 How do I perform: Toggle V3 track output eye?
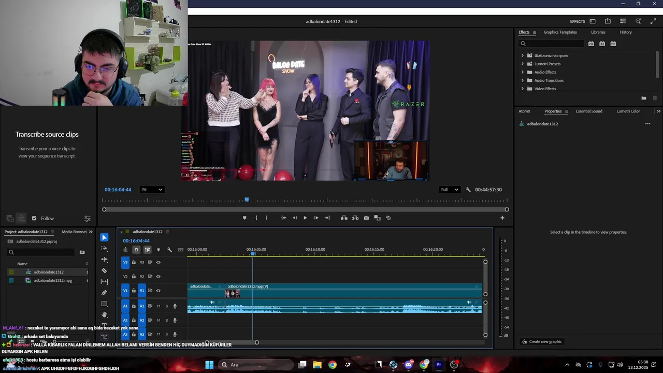158,262
